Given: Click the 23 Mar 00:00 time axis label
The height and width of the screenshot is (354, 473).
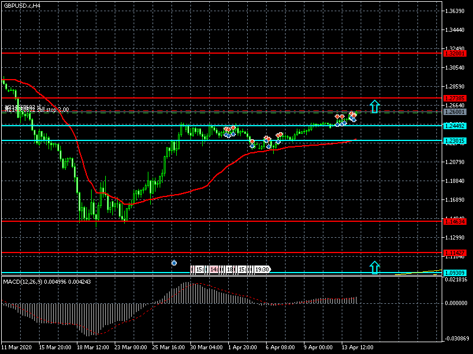Looking at the screenshot, I should coord(132,347).
